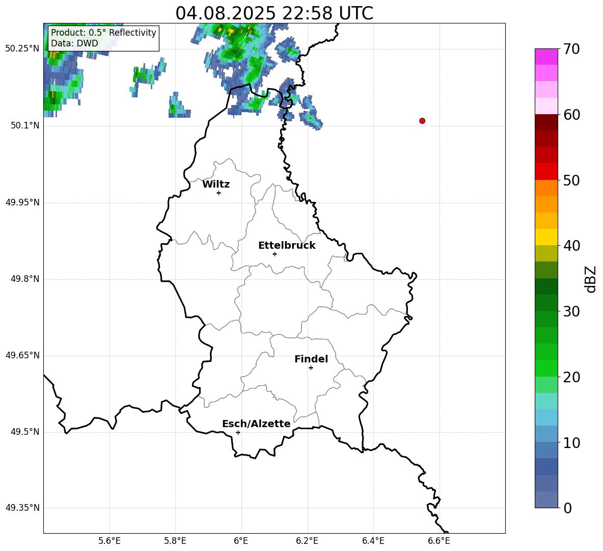This screenshot has width=603, height=551.
Task: Click the 5.6°E longitude label
Action: point(109,541)
